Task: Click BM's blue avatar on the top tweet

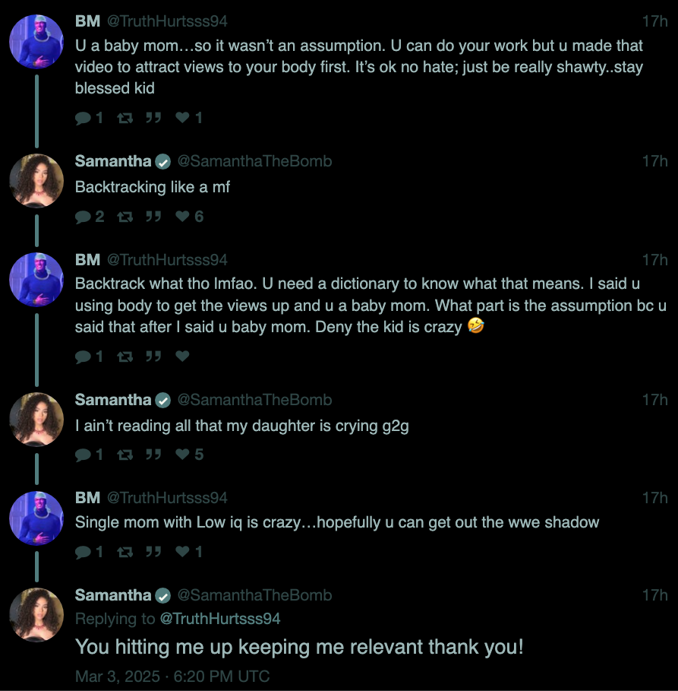Action: click(36, 41)
